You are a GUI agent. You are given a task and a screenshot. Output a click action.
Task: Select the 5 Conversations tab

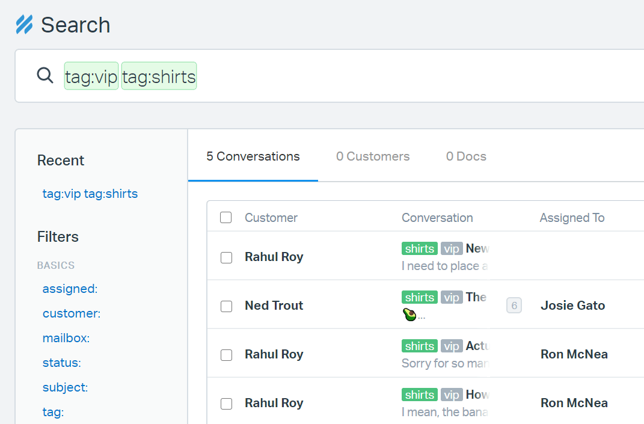[253, 156]
